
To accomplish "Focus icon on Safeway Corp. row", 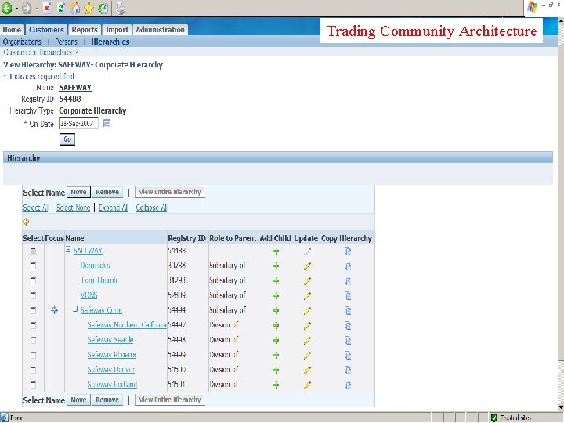I will coord(54,310).
